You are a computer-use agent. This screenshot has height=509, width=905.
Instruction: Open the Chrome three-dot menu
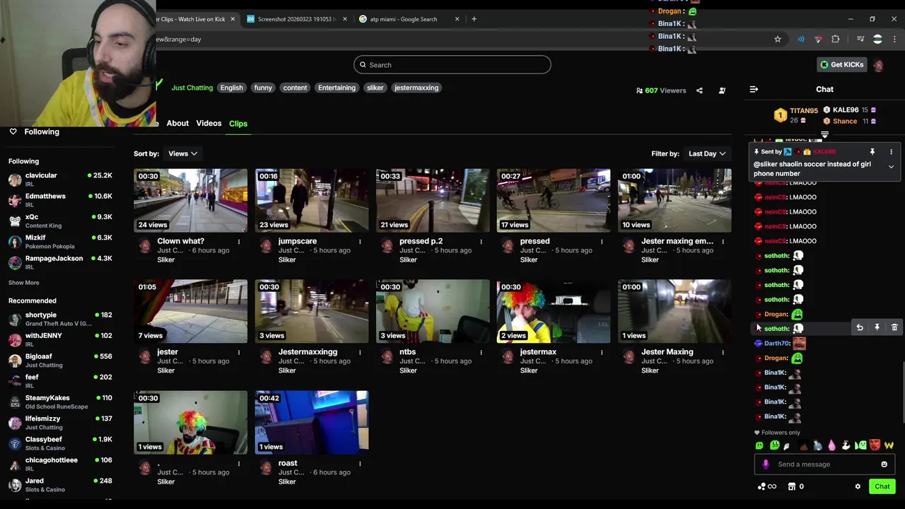click(894, 39)
